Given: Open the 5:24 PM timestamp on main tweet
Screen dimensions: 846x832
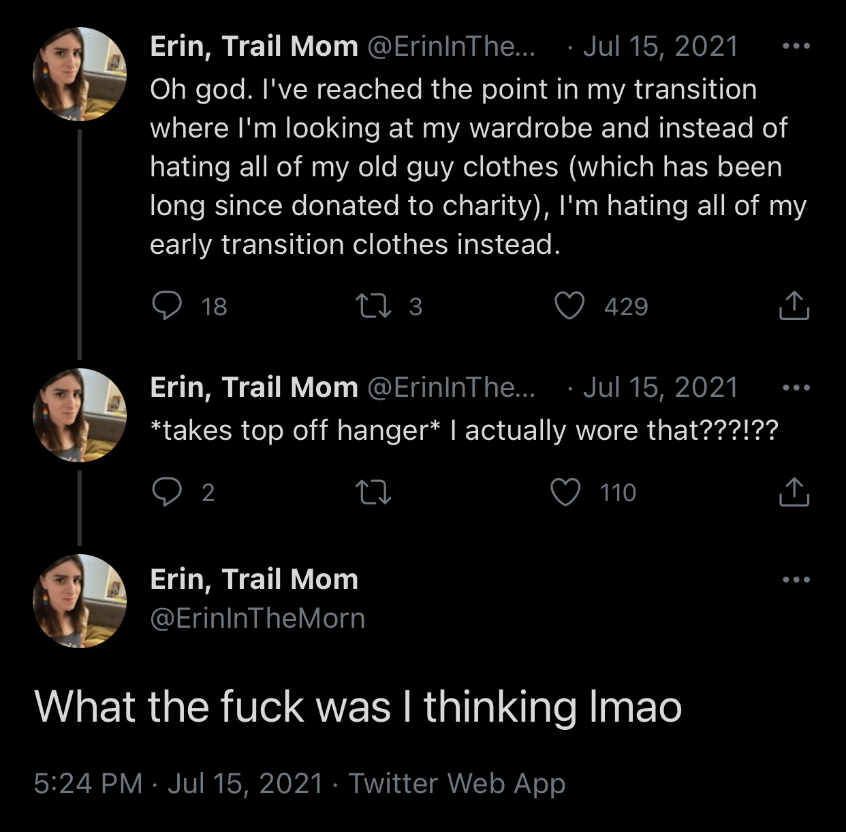Looking at the screenshot, I should 89,783.
